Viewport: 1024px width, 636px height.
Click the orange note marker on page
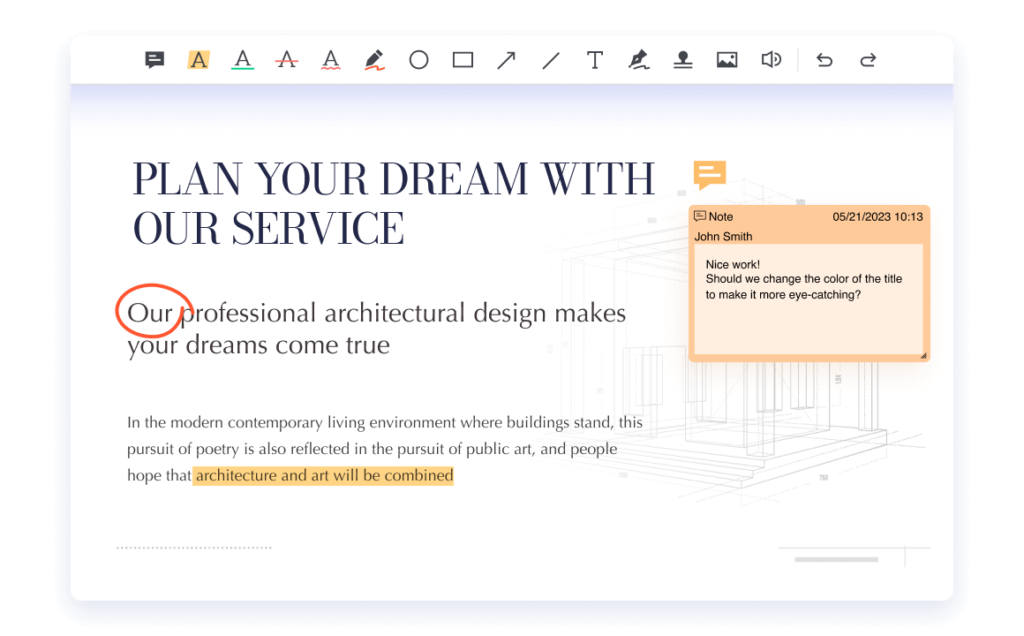710,174
